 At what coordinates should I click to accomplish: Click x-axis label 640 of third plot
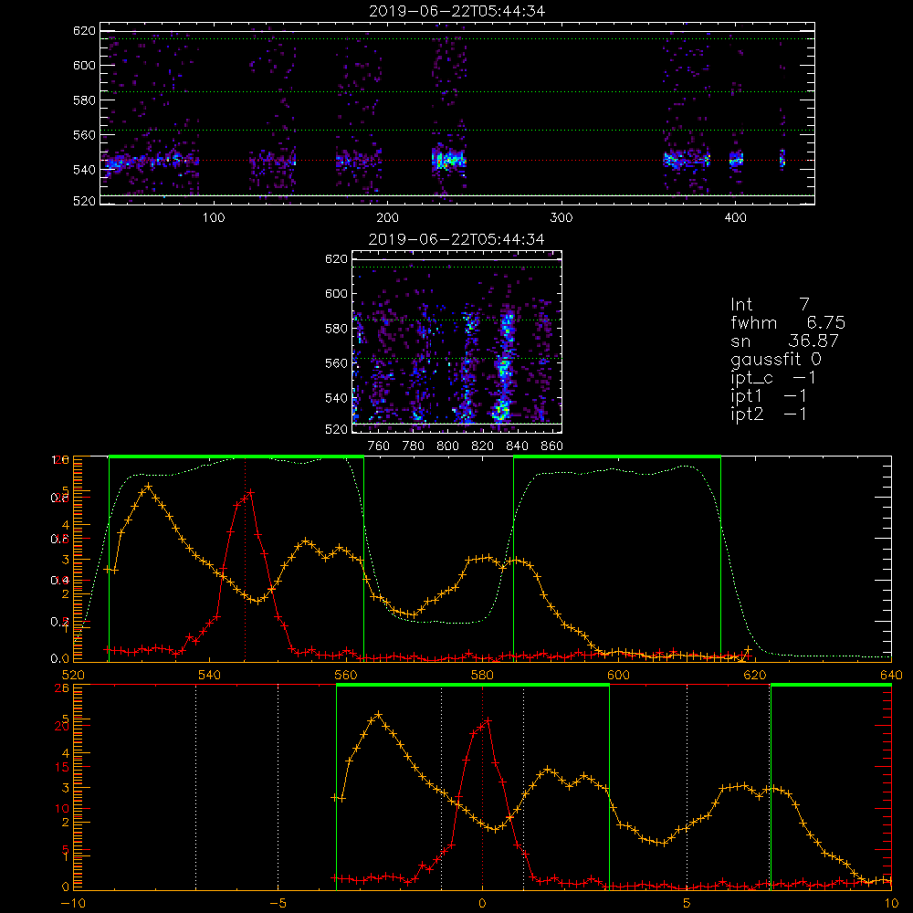(x=891, y=676)
